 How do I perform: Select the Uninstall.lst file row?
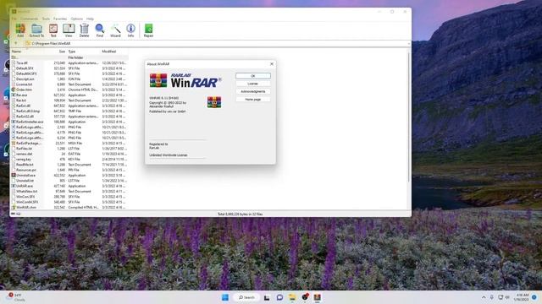pyautogui.click(x=69, y=181)
